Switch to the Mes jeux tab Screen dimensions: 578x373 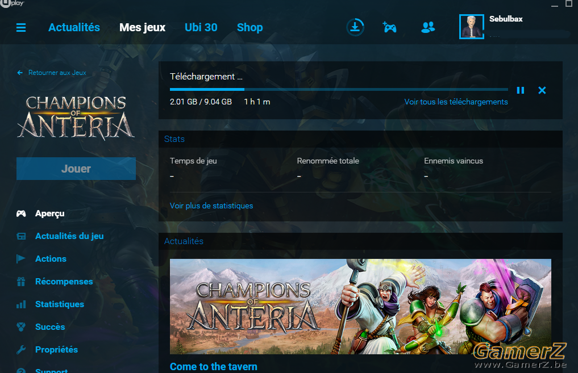click(x=142, y=28)
